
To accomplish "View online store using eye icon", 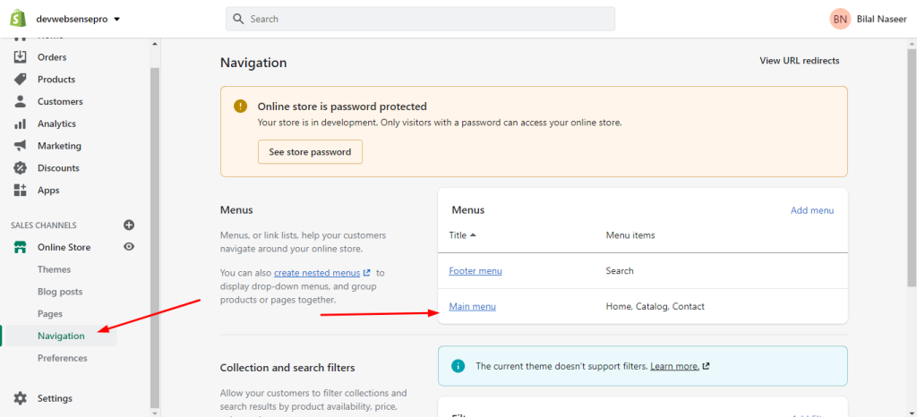I will 129,247.
